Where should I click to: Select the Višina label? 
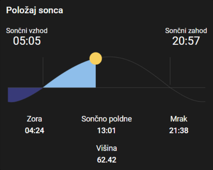[107, 148]
